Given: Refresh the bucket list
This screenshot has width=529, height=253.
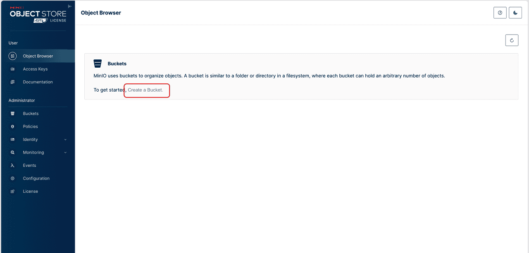Looking at the screenshot, I should (x=512, y=40).
